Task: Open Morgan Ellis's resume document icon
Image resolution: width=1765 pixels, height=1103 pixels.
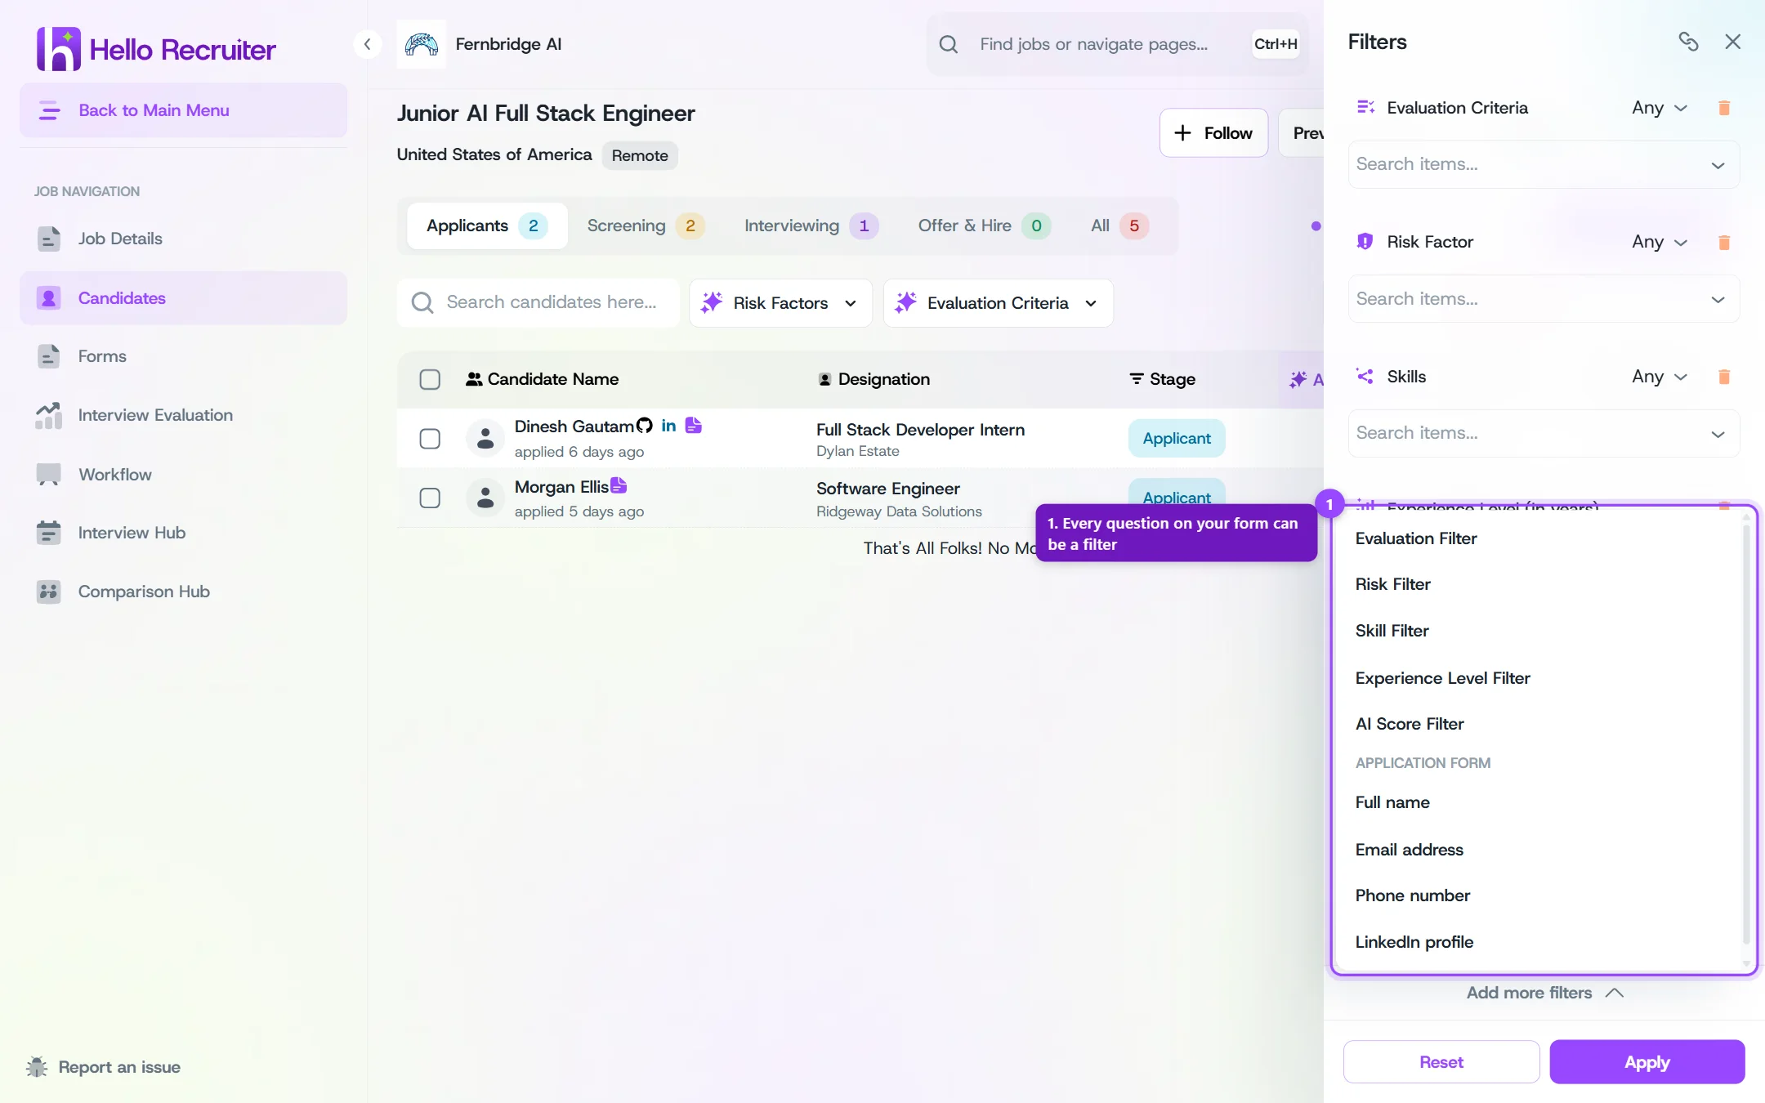Action: click(x=619, y=486)
